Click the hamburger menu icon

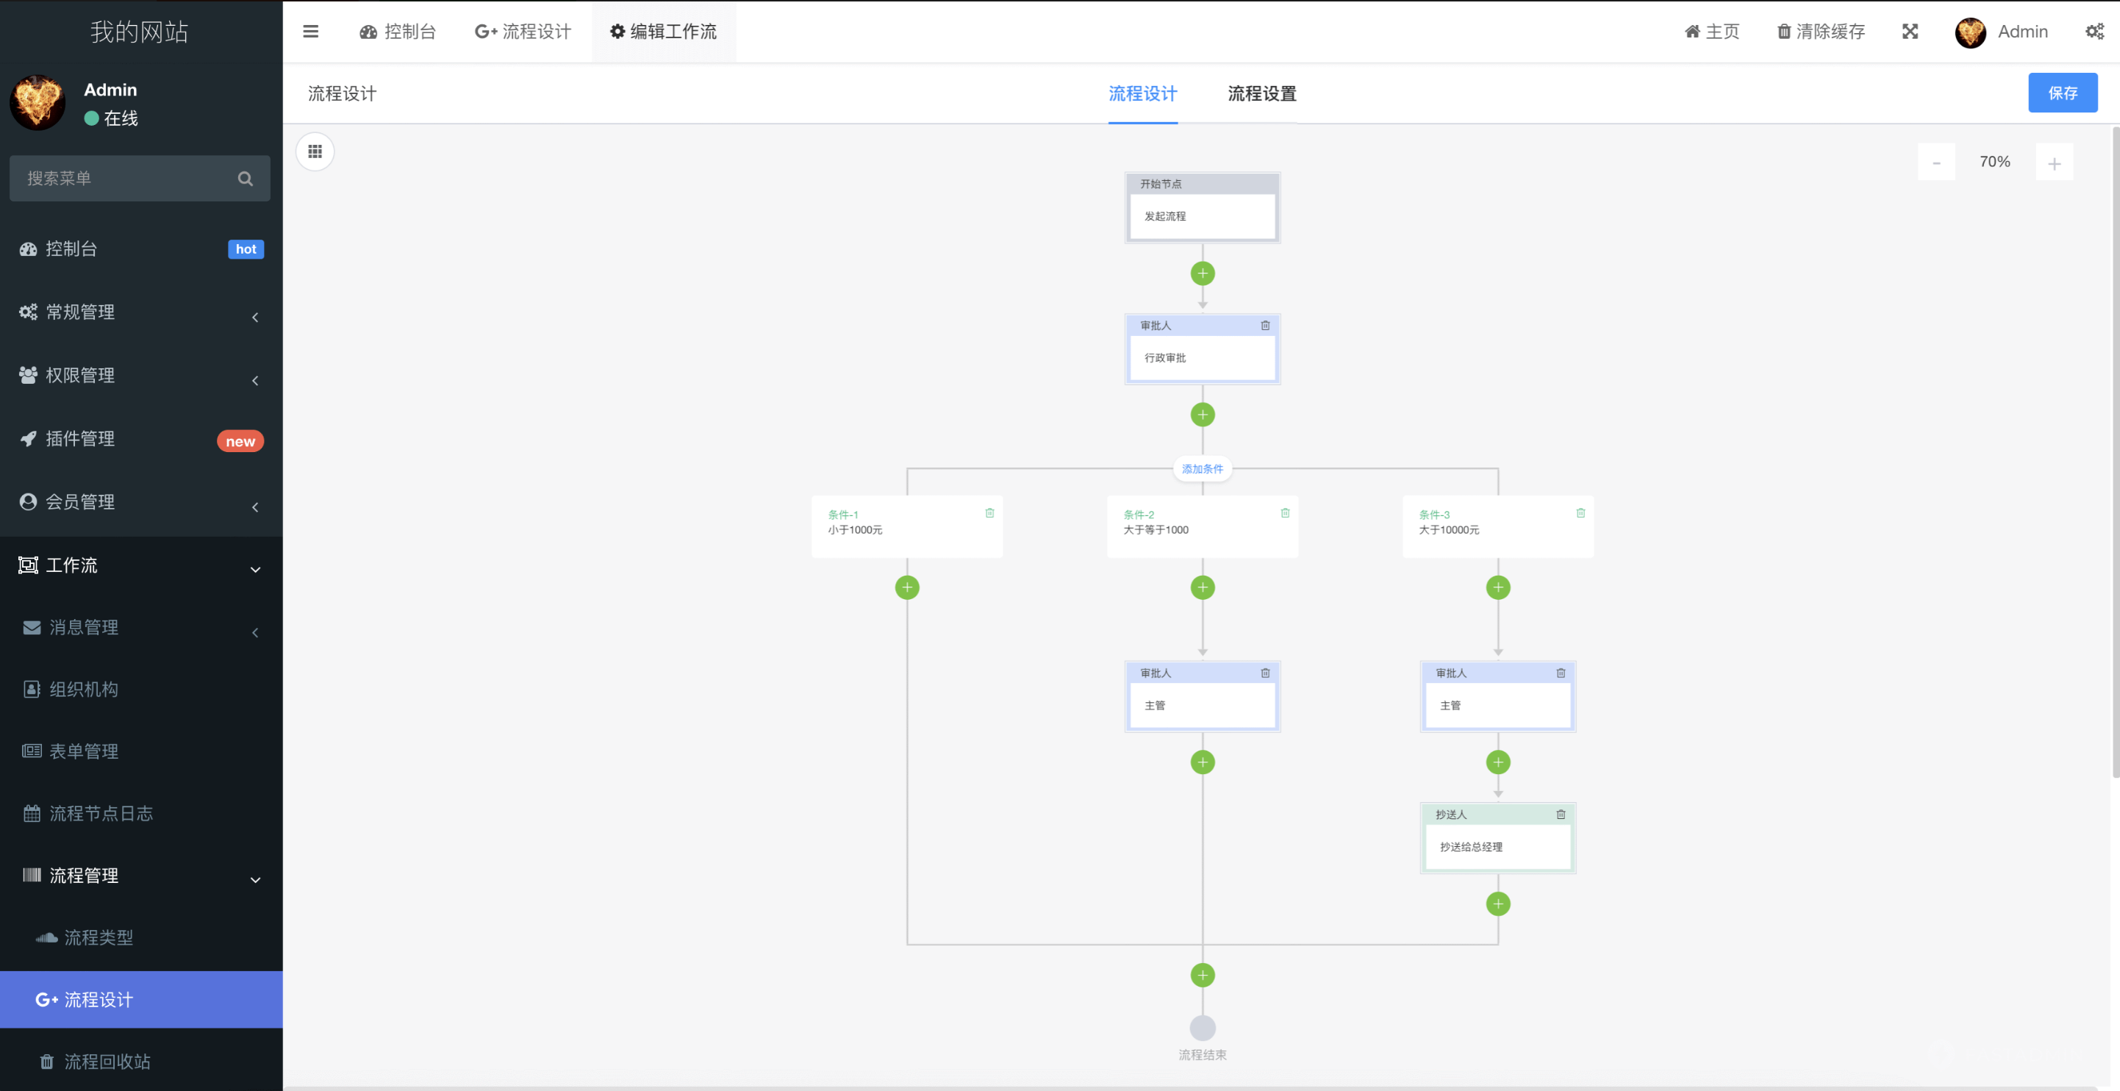pyautogui.click(x=310, y=32)
